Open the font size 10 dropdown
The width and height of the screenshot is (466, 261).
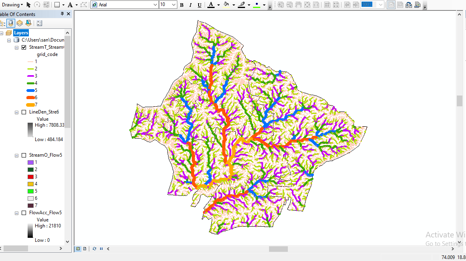174,5
